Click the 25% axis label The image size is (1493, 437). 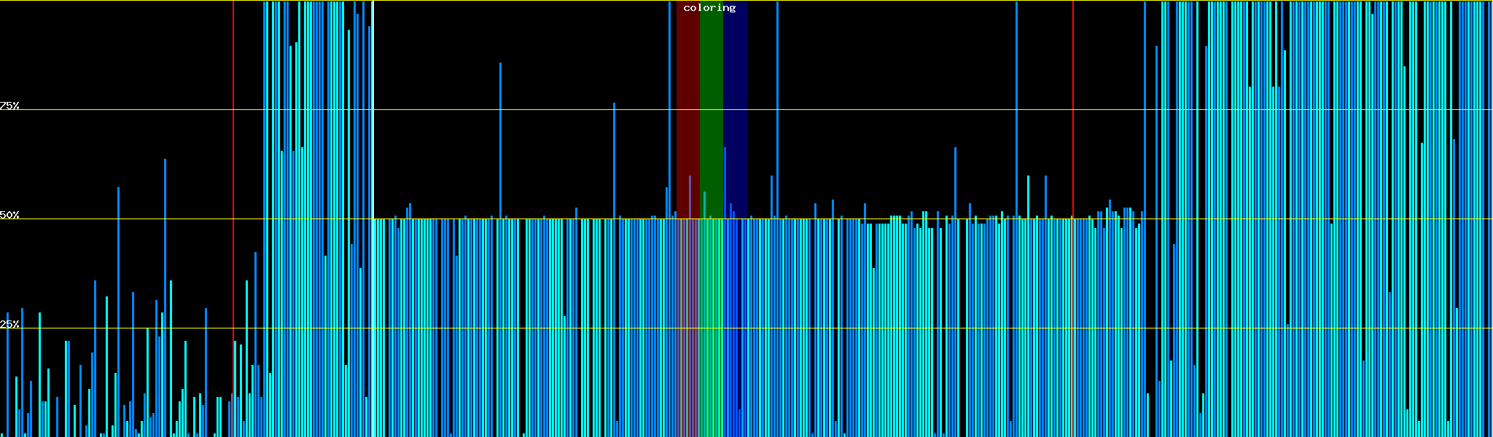click(9, 324)
